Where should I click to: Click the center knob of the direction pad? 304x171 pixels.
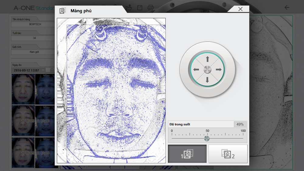click(207, 69)
